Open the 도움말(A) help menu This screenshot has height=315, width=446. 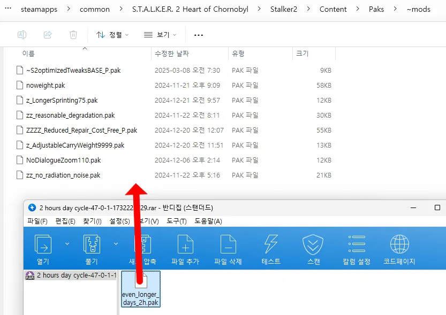208,221
